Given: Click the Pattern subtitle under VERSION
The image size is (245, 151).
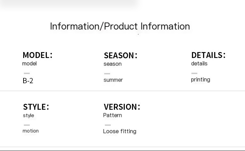Looking at the screenshot, I should click(112, 115).
